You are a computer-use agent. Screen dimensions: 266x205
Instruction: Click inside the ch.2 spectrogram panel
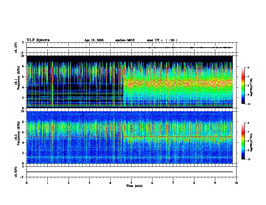(129, 137)
